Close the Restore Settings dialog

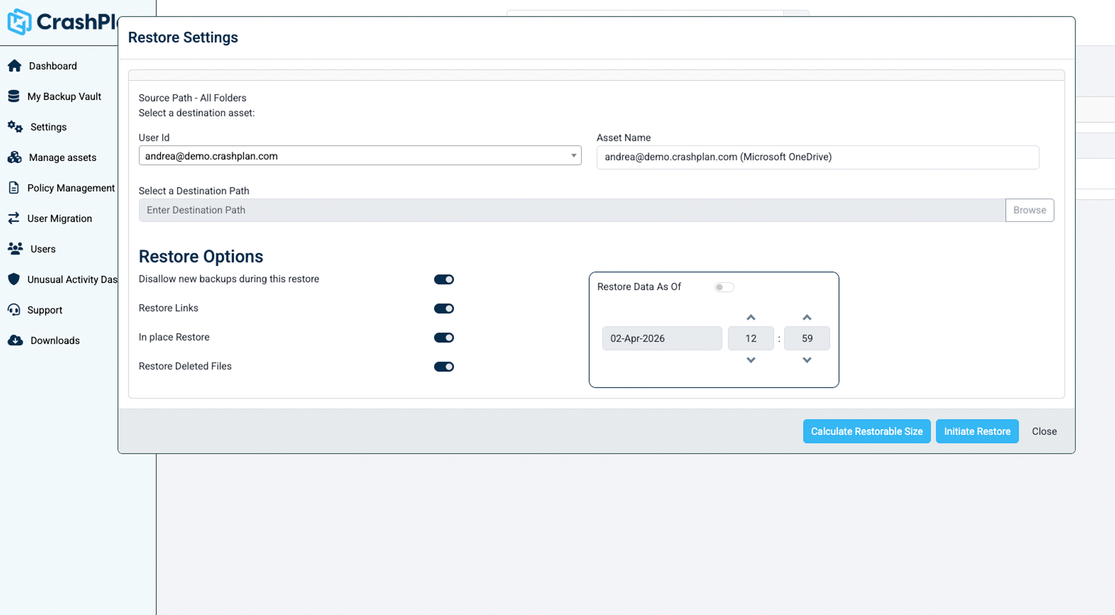point(1044,431)
